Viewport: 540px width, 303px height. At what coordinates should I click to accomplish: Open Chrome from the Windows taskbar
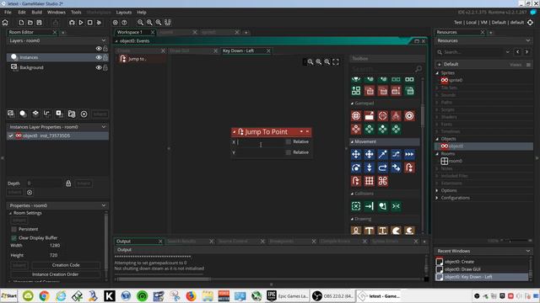tap(44, 295)
